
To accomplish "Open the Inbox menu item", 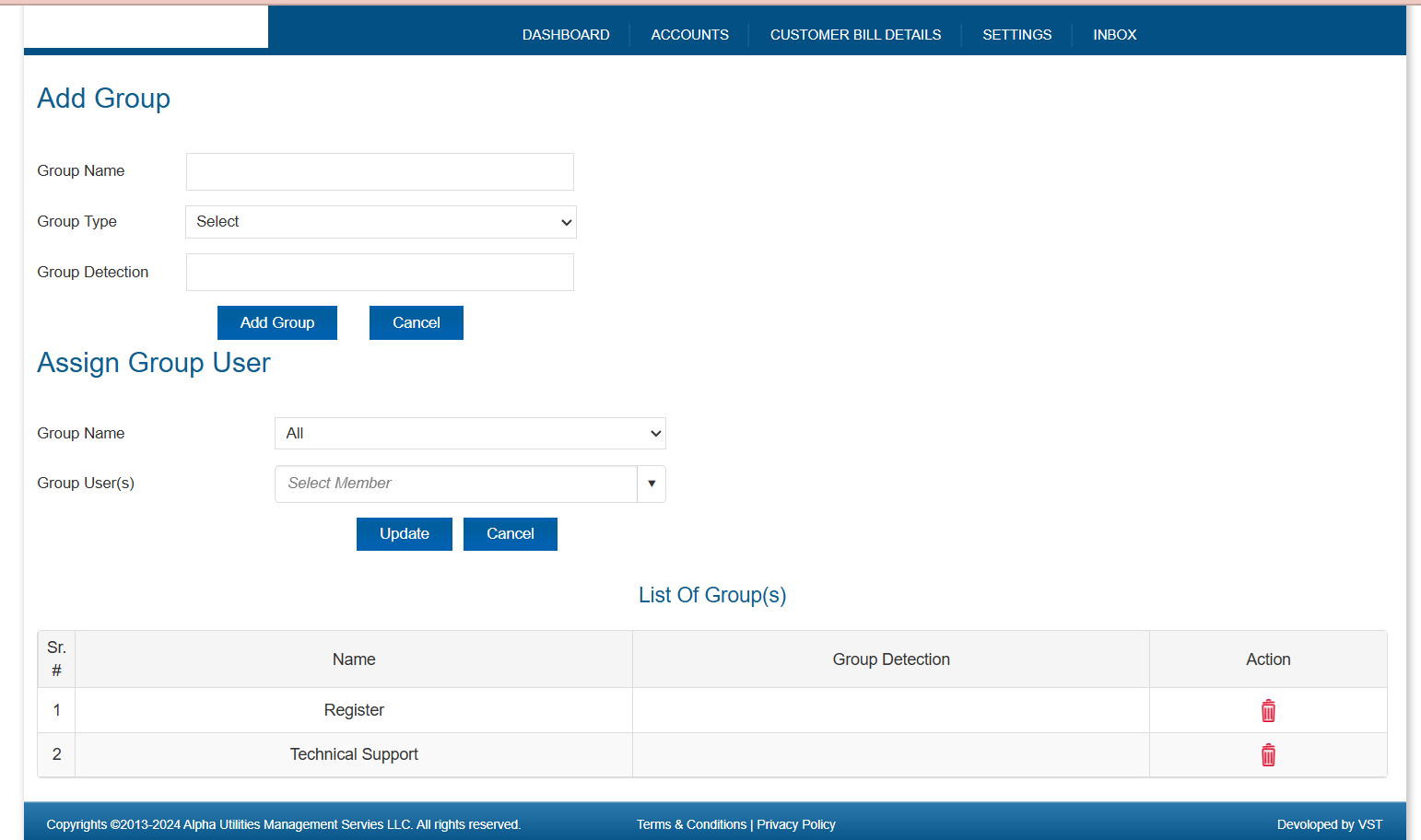I will pyautogui.click(x=1114, y=35).
